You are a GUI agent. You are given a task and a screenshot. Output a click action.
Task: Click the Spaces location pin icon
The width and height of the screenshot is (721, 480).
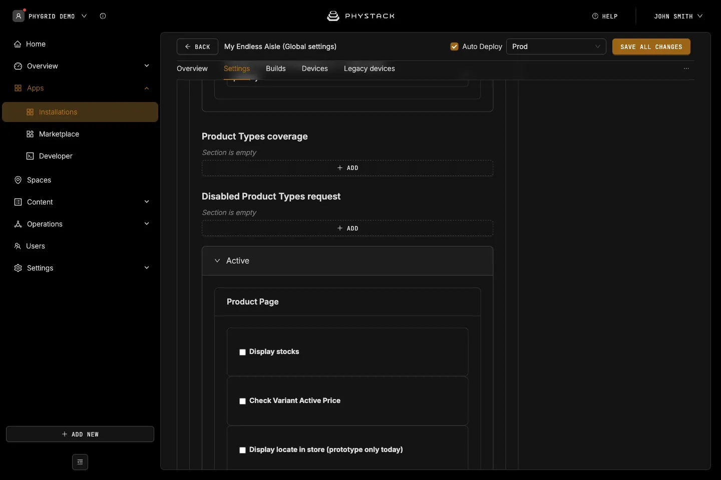pos(18,180)
